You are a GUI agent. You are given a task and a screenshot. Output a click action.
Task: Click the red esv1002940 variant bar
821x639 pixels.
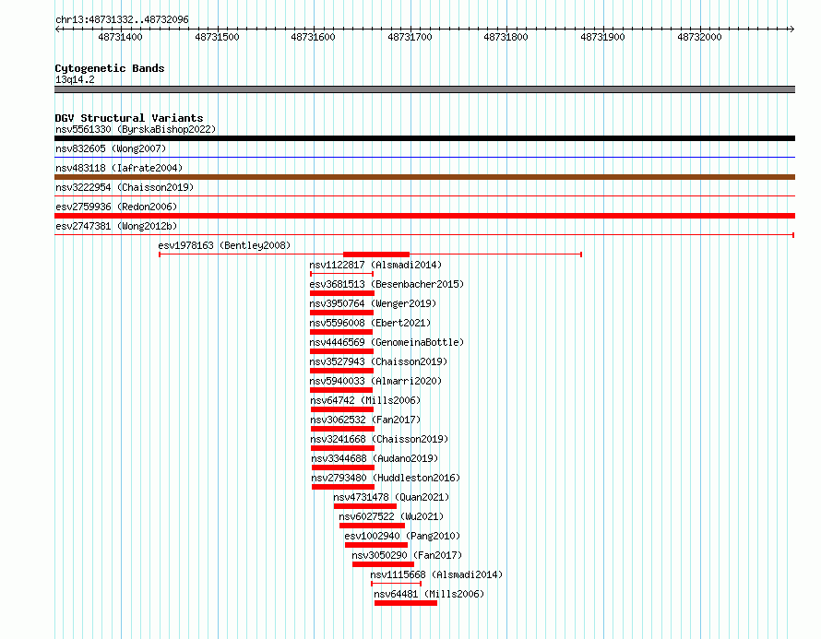click(x=376, y=545)
